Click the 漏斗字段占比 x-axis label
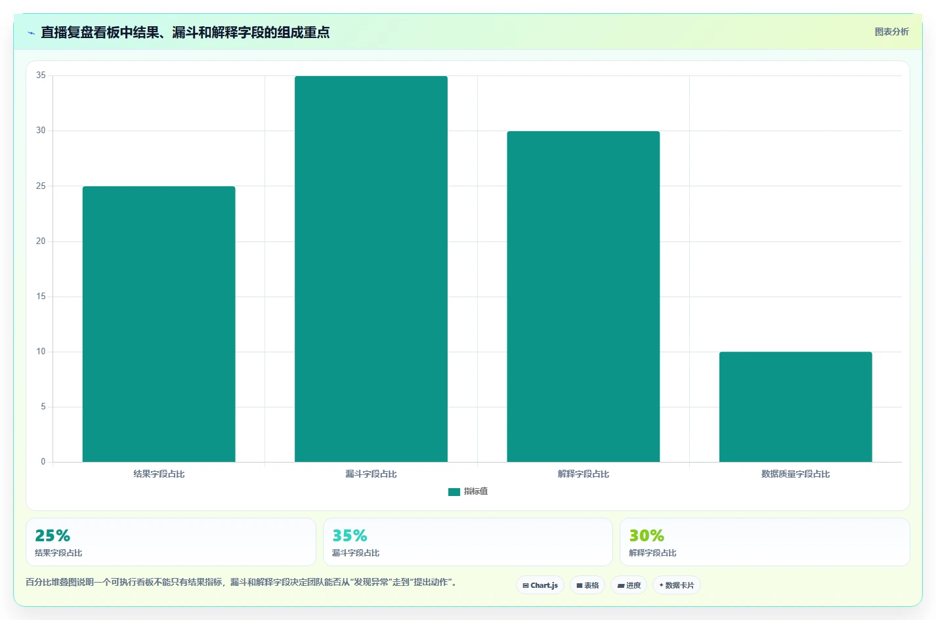Image resolution: width=936 pixels, height=620 pixels. pos(371,474)
